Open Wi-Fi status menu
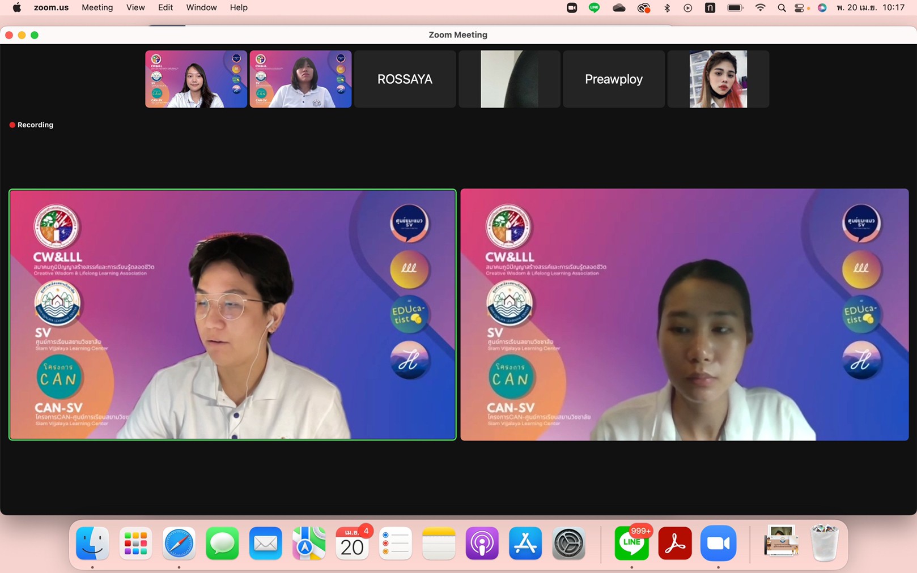 tap(761, 8)
